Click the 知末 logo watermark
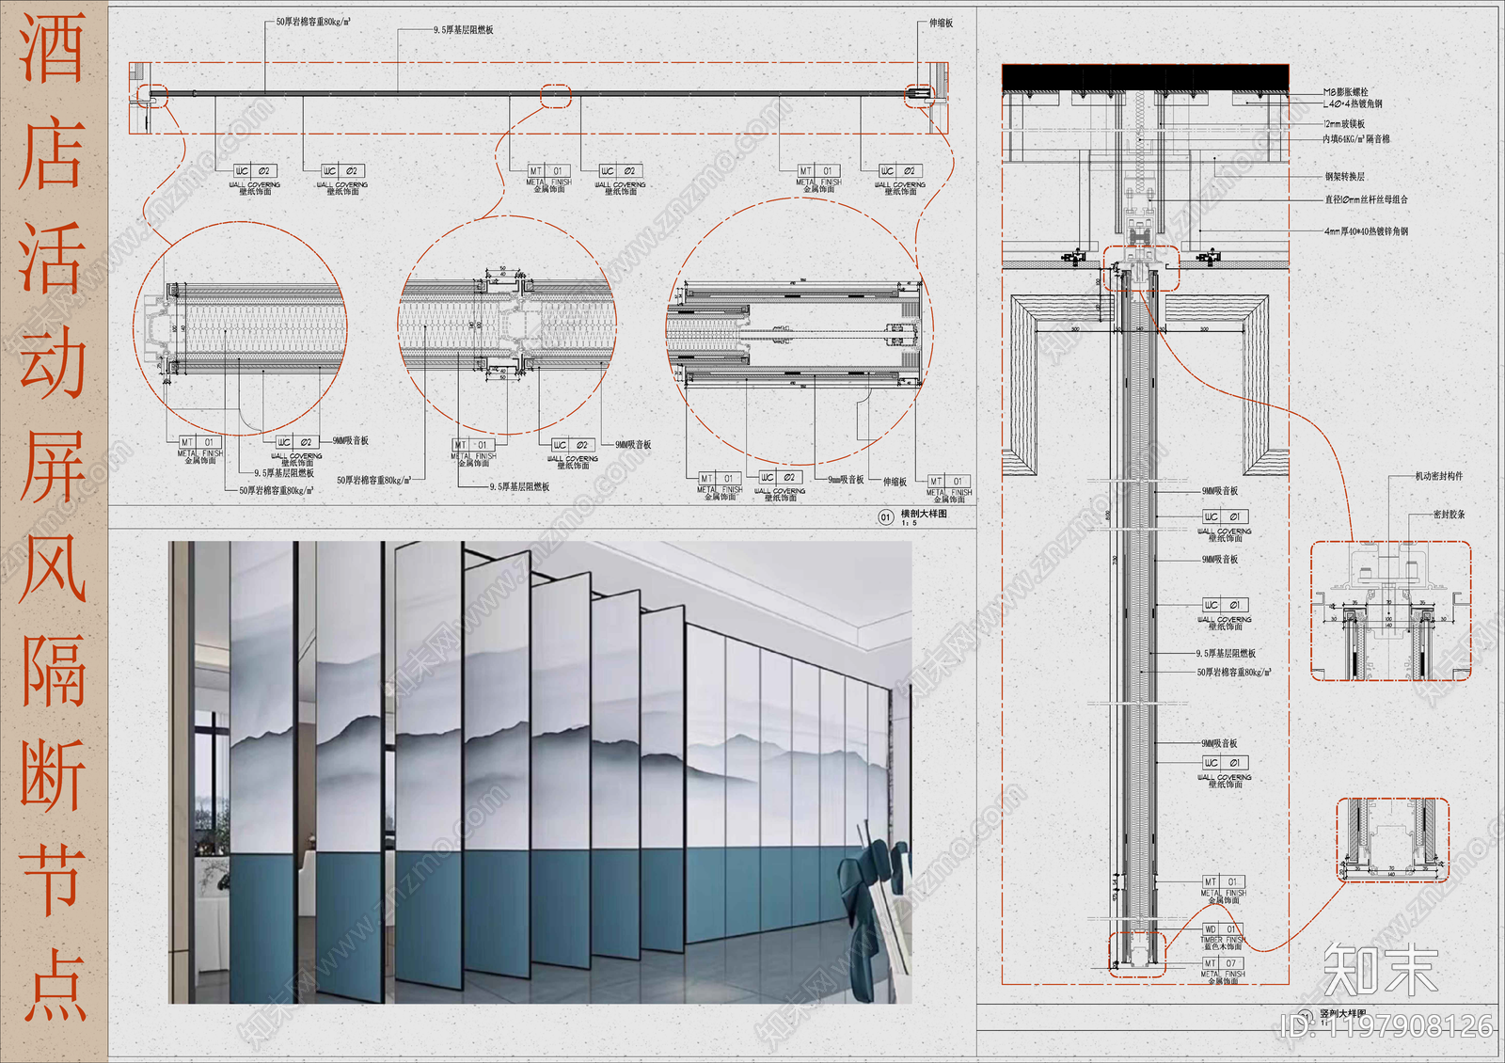The height and width of the screenshot is (1063, 1505). click(1381, 969)
